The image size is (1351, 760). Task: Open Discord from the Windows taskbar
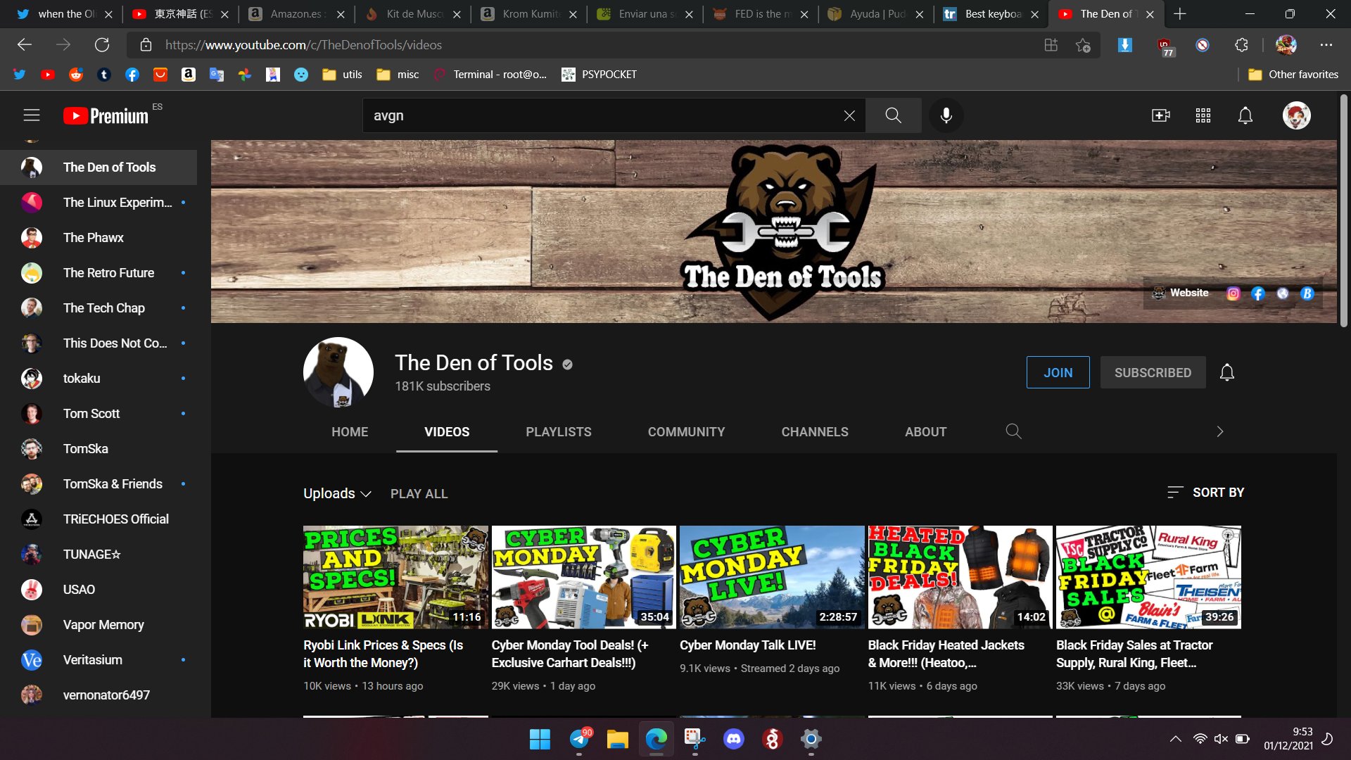(x=733, y=739)
